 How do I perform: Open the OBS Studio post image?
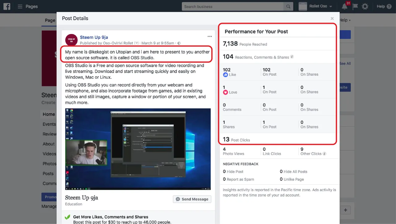tap(138, 149)
